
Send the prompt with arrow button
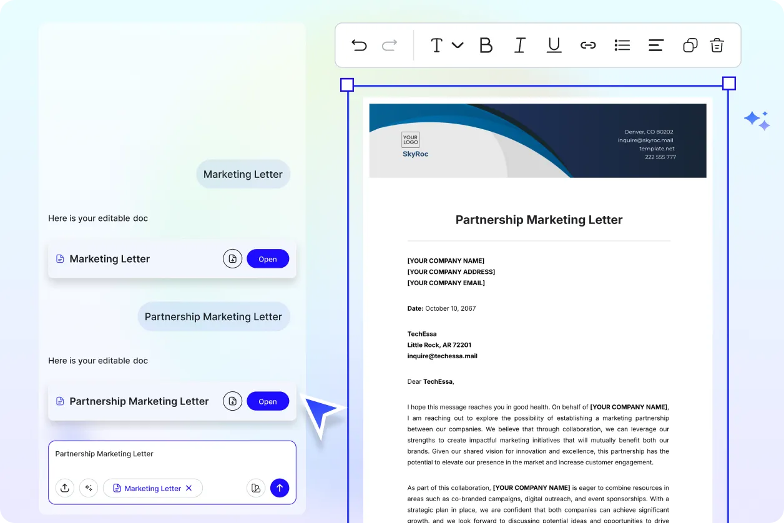[x=280, y=488]
